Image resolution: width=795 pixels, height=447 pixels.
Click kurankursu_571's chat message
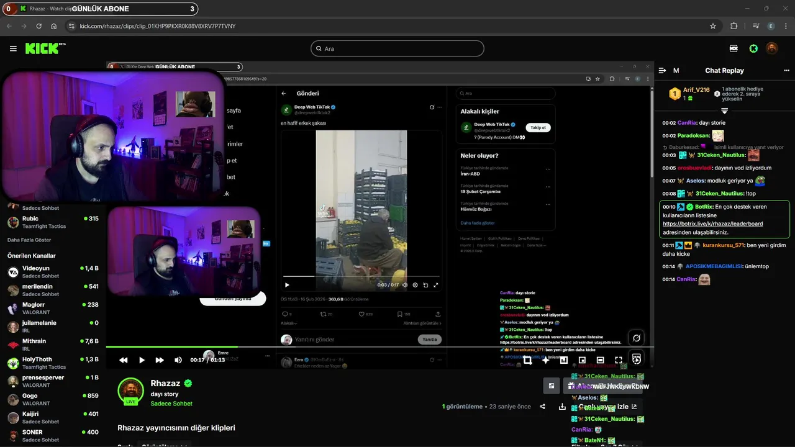pos(724,250)
